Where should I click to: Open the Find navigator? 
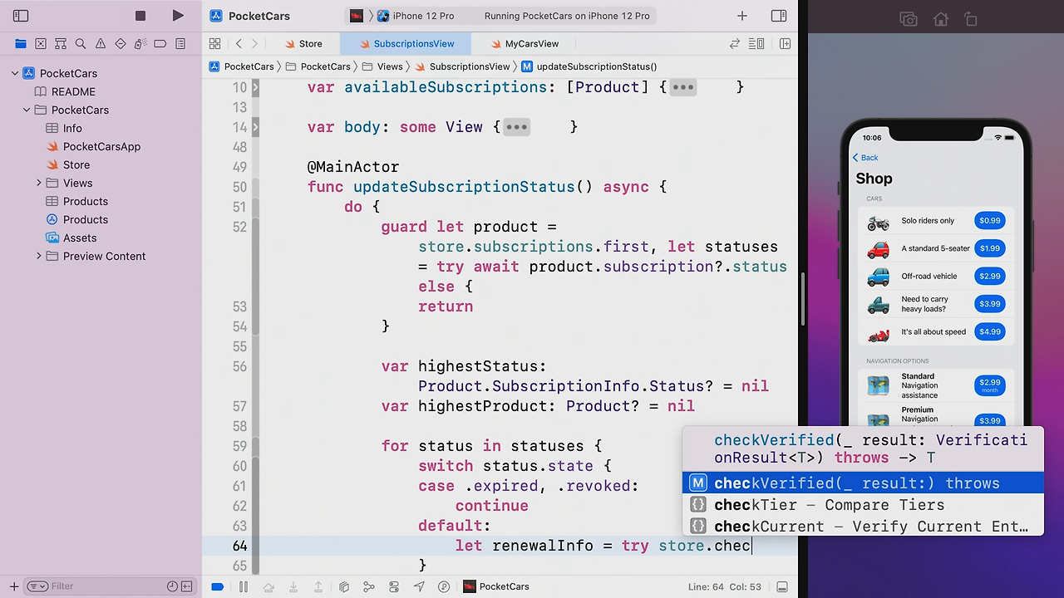pyautogui.click(x=81, y=43)
